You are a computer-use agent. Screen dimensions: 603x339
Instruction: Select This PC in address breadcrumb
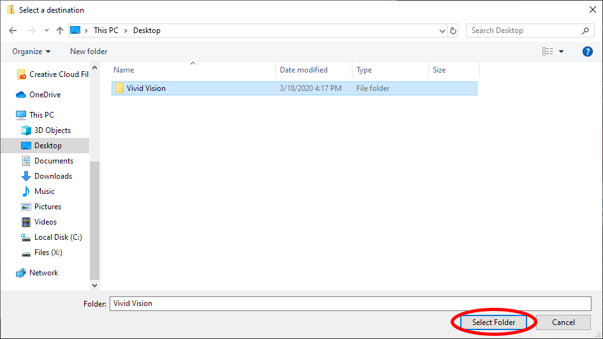point(106,31)
